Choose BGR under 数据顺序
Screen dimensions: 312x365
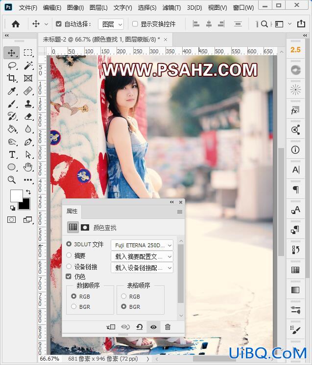[73, 306]
